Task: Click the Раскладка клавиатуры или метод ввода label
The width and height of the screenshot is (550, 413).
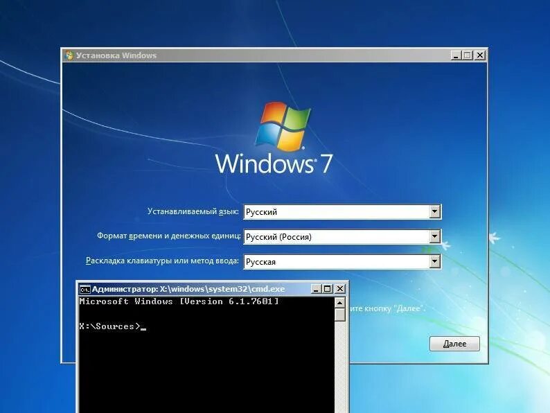Action: click(x=162, y=261)
